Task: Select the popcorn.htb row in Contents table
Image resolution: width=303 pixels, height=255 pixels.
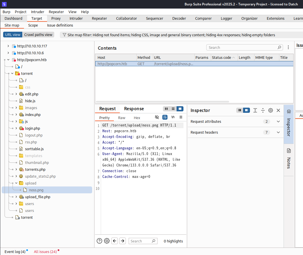Action: 194,64
